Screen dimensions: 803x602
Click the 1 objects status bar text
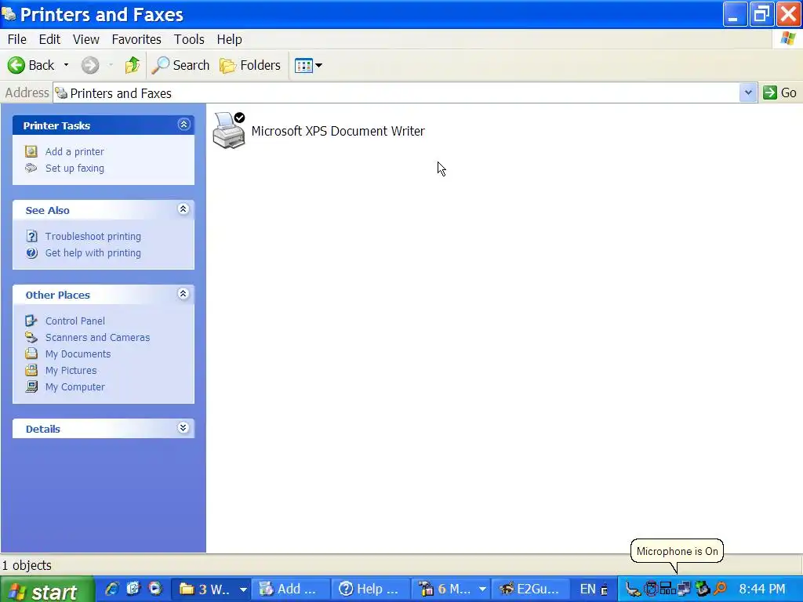[x=27, y=565]
